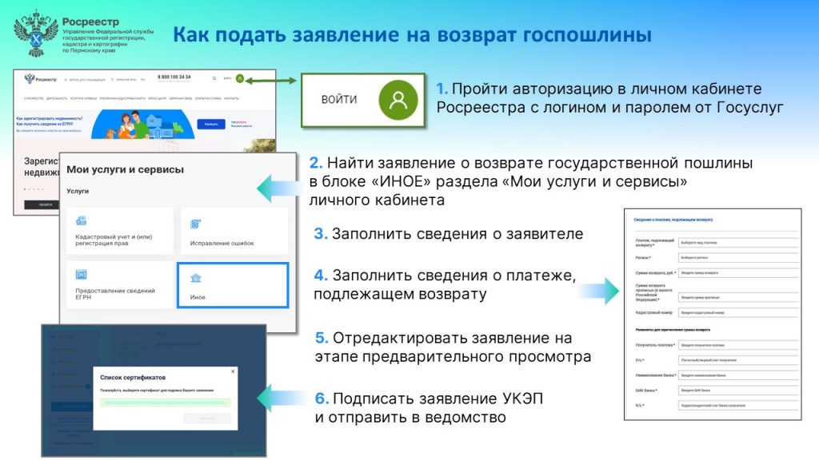
Task: Click the first green carousel dot on the banner
Action: pyautogui.click(x=25, y=188)
